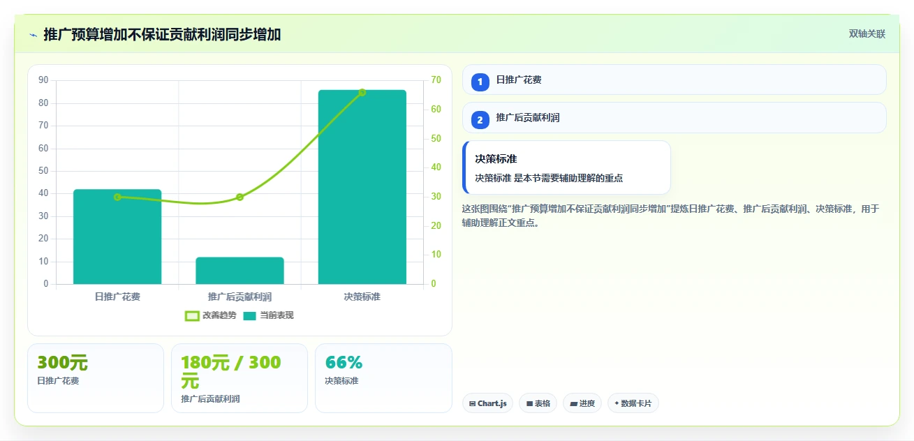Click the line point above 决策标准 bar
Viewport: 914px width, 441px height.
(x=362, y=92)
